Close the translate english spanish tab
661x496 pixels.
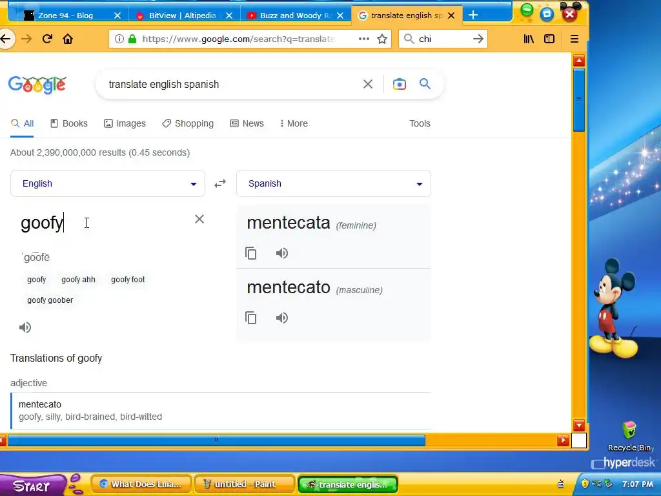point(451,15)
